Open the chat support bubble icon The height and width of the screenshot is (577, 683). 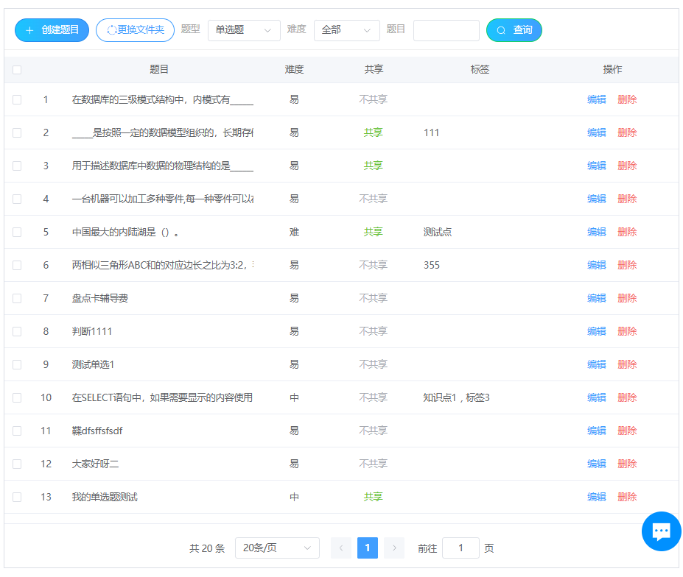[x=661, y=531]
